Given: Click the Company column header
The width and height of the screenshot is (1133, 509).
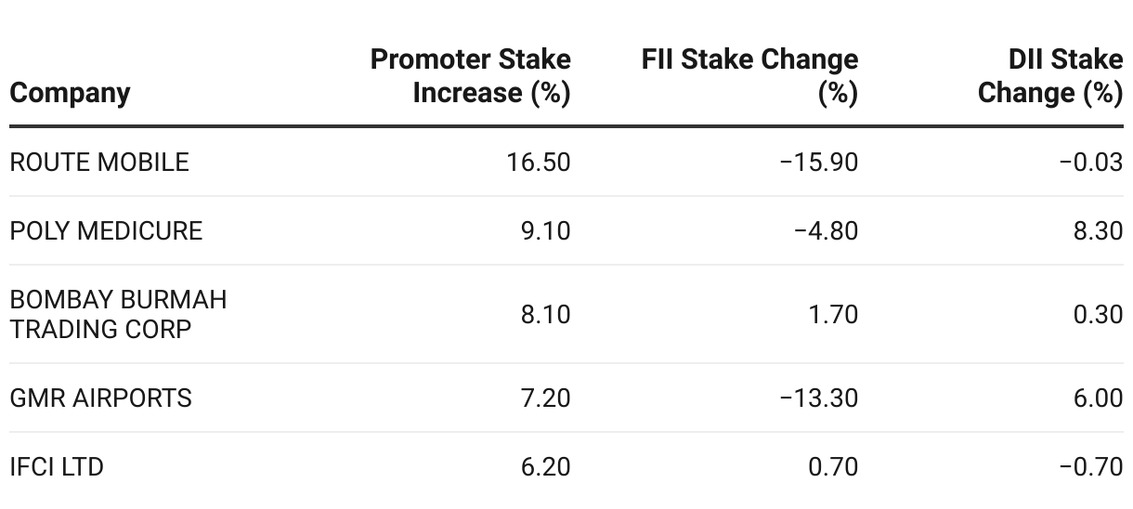Looking at the screenshot, I should pyautogui.click(x=70, y=93).
